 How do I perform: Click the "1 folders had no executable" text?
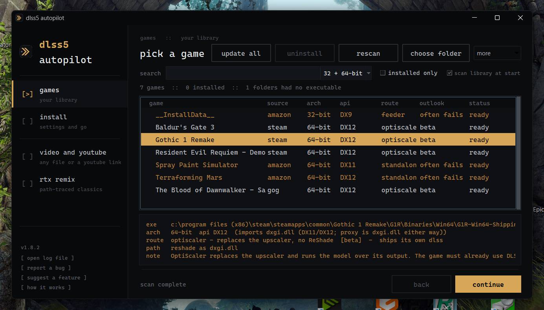pos(293,88)
